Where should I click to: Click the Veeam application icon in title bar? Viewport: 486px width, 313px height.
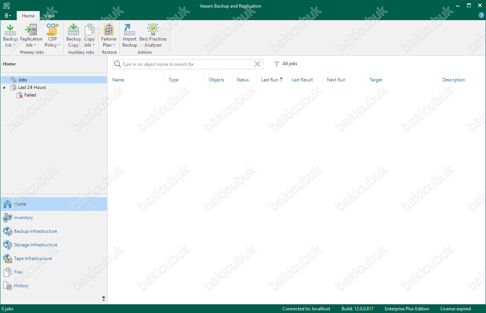point(6,6)
